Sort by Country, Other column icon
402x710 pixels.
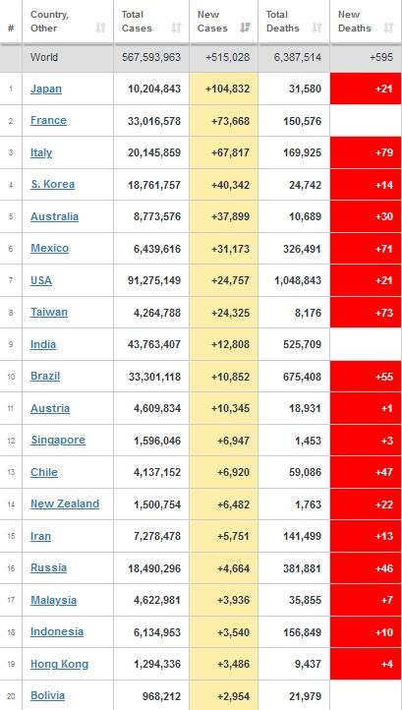tap(100, 29)
